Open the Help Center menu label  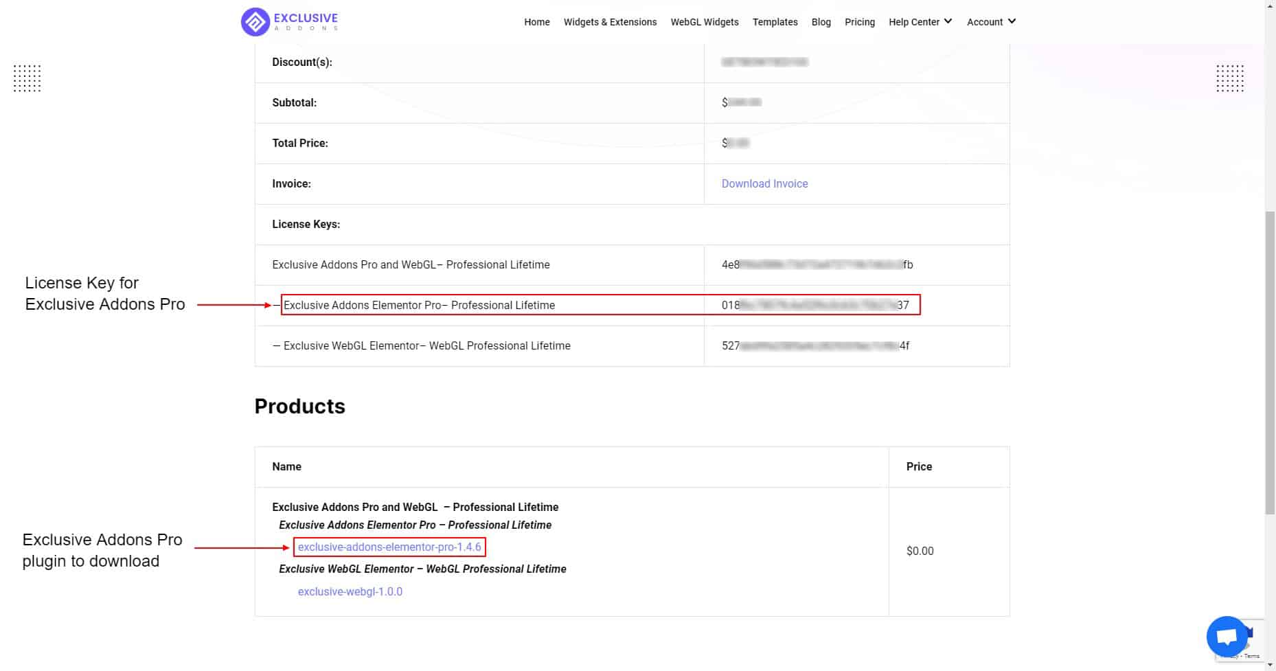click(x=913, y=22)
